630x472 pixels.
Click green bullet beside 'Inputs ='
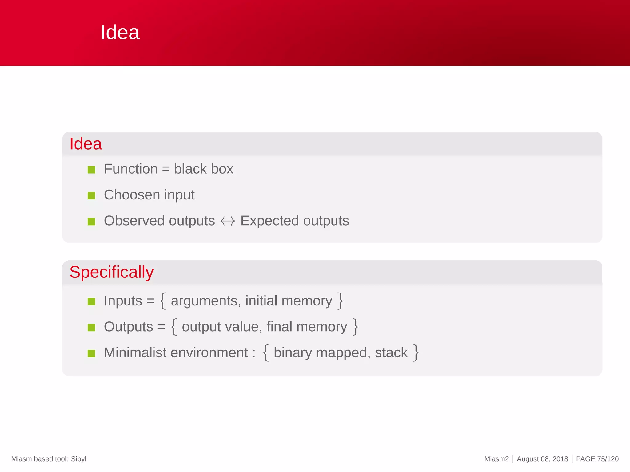91,301
